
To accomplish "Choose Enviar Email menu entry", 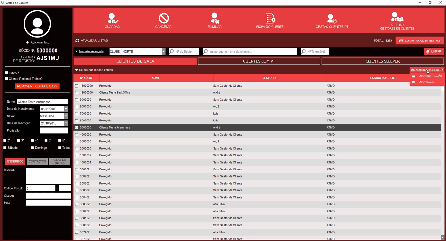I will pos(427,82).
